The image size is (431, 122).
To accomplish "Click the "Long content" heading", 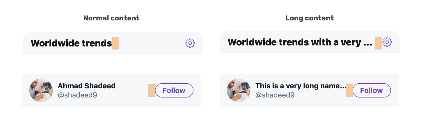I will (309, 18).
